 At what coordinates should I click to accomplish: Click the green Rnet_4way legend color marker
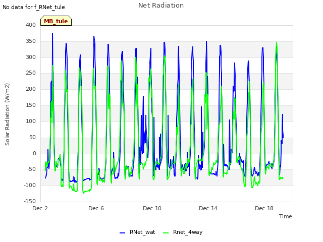(166, 233)
